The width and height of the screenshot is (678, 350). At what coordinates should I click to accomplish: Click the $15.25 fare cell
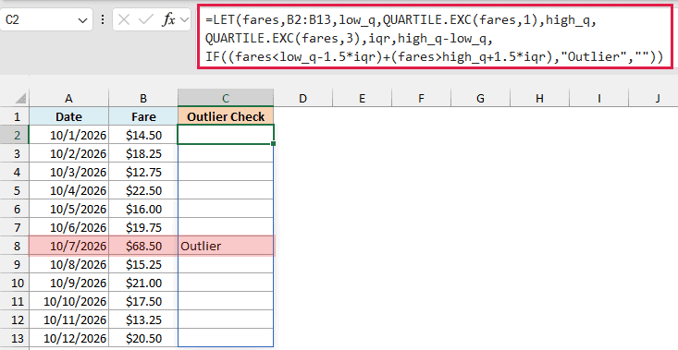pyautogui.click(x=143, y=264)
